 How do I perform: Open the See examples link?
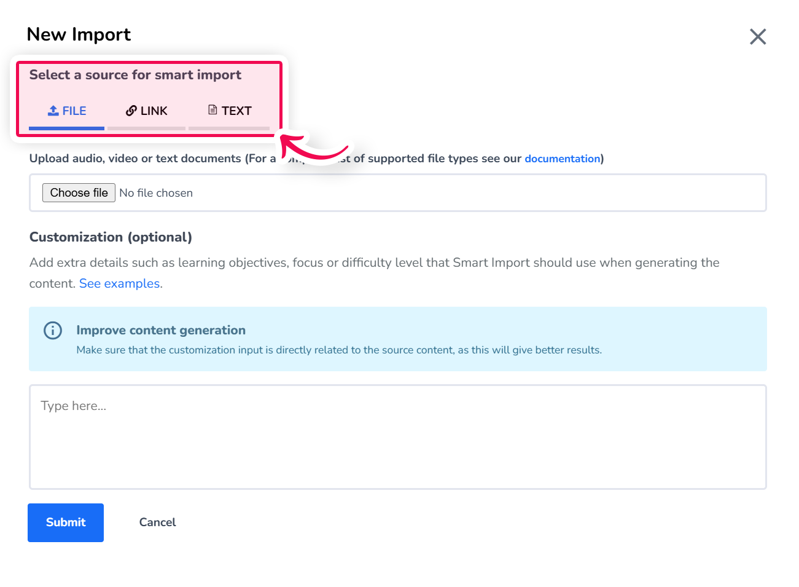tap(120, 283)
